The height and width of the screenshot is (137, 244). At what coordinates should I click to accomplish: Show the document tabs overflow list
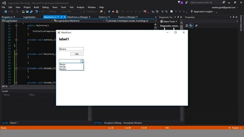(156, 17)
